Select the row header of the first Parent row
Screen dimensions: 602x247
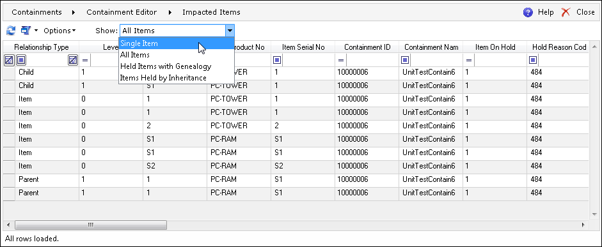click(9, 179)
